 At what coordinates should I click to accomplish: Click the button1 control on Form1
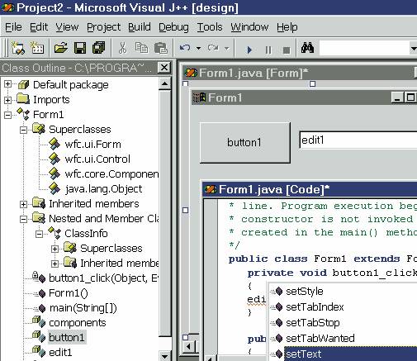[245, 143]
